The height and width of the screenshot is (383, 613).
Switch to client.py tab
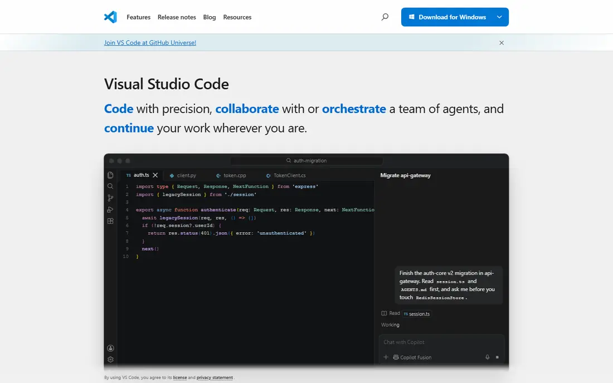click(183, 175)
